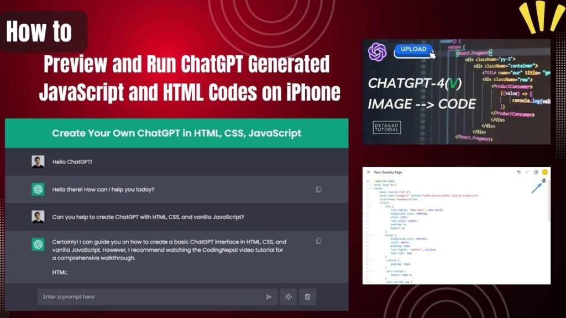Click the purple ChatGPT logo beside UPLOAD
566x318 pixels.
point(377,51)
